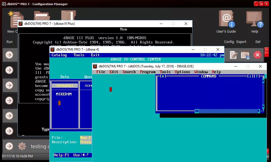The height and width of the screenshot is (162, 271).
Task: Click the Run column label
Action: pyautogui.click(x=10, y=42)
